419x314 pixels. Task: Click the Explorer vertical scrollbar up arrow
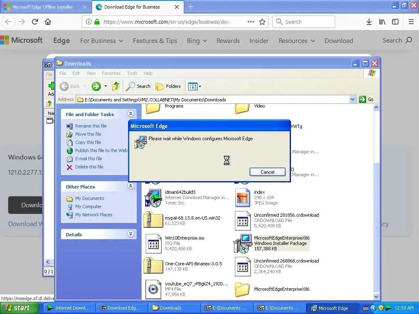[x=376, y=108]
